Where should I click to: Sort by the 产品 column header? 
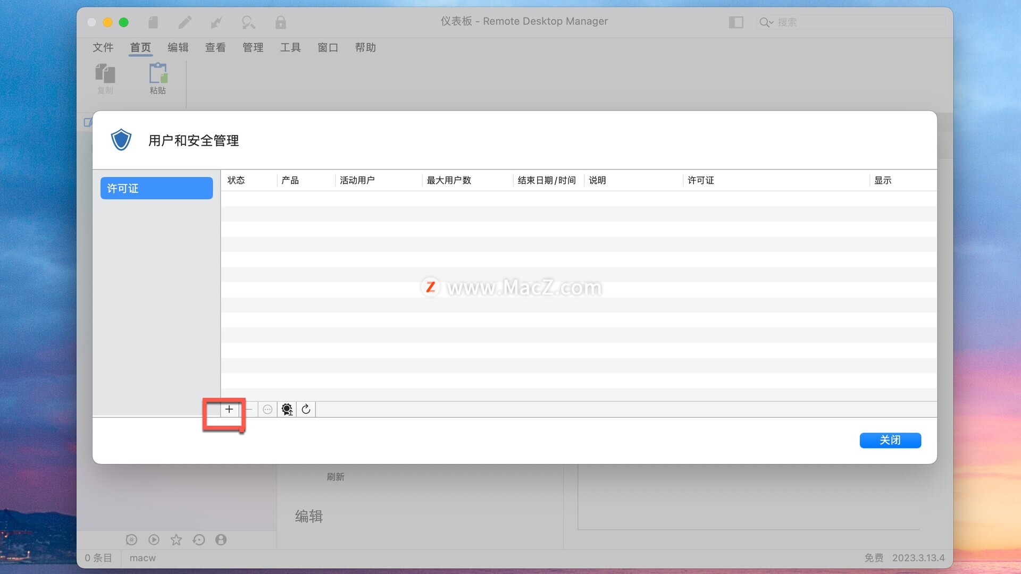pyautogui.click(x=290, y=181)
